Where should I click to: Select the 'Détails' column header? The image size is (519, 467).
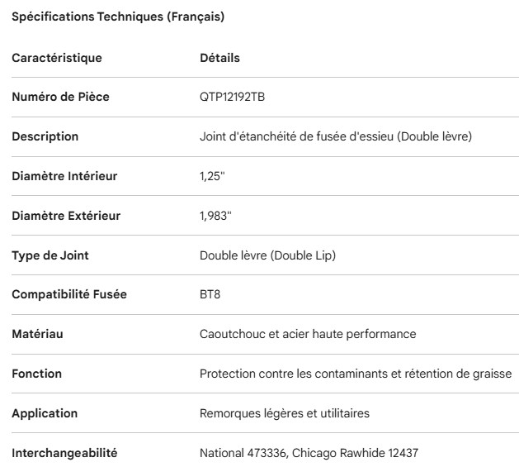click(219, 58)
